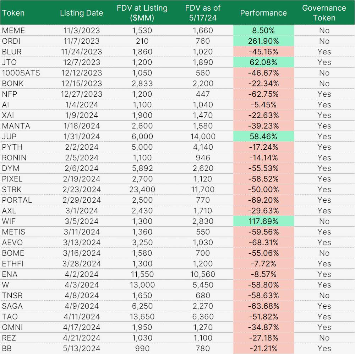Click the Listing Date column header

pyautogui.click(x=81, y=13)
